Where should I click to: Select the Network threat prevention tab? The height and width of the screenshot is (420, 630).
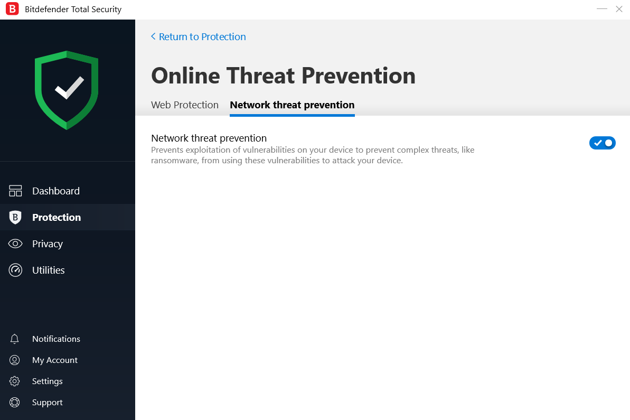[x=292, y=105]
